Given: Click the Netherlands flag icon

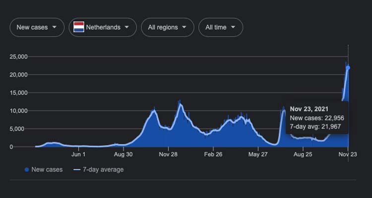Looking at the screenshot, I should point(79,27).
